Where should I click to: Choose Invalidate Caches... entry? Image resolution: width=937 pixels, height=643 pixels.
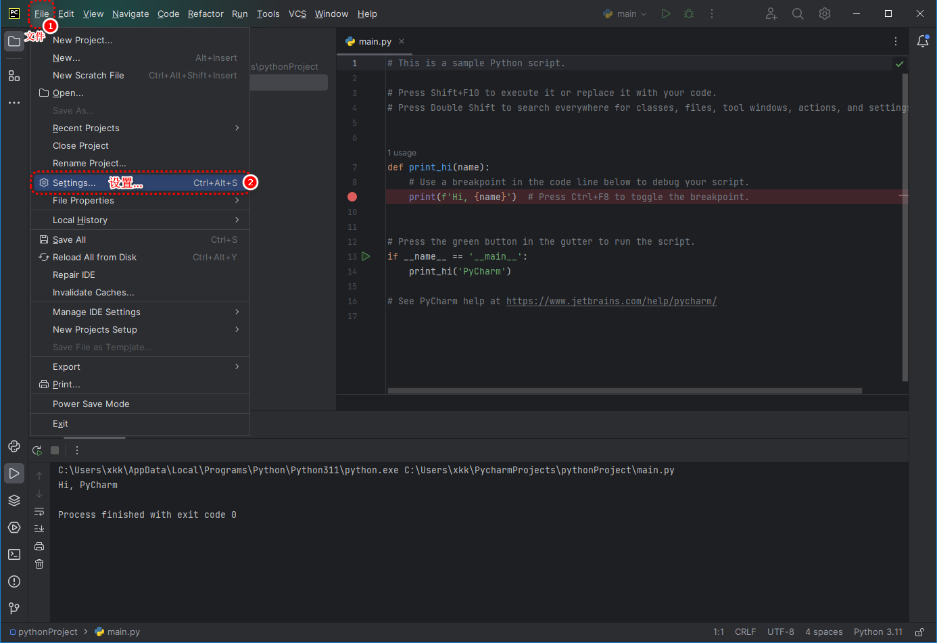coord(140,292)
